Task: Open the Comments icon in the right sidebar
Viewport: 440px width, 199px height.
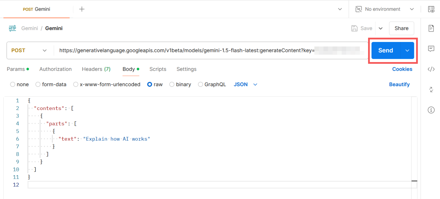Action: click(431, 49)
